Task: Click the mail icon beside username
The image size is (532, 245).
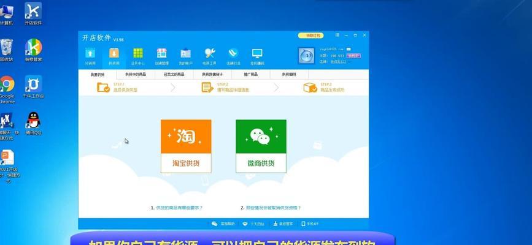Action: click(349, 49)
